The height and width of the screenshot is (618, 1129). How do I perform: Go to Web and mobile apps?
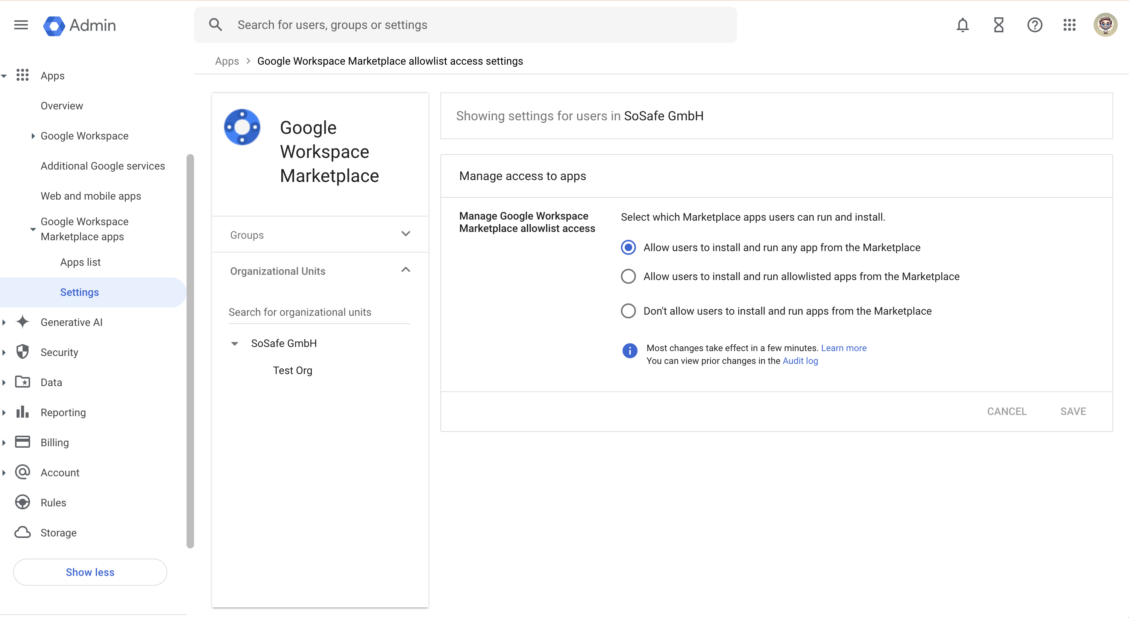click(x=91, y=196)
